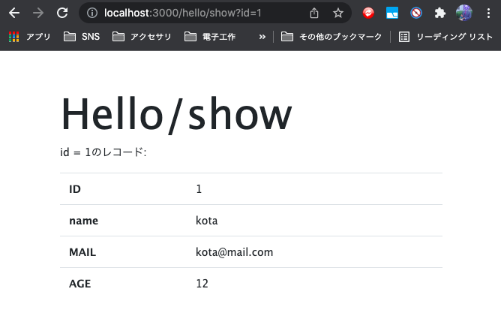Click the ID value 1 in the table
Screen dimensions: 501x325
click(x=199, y=188)
